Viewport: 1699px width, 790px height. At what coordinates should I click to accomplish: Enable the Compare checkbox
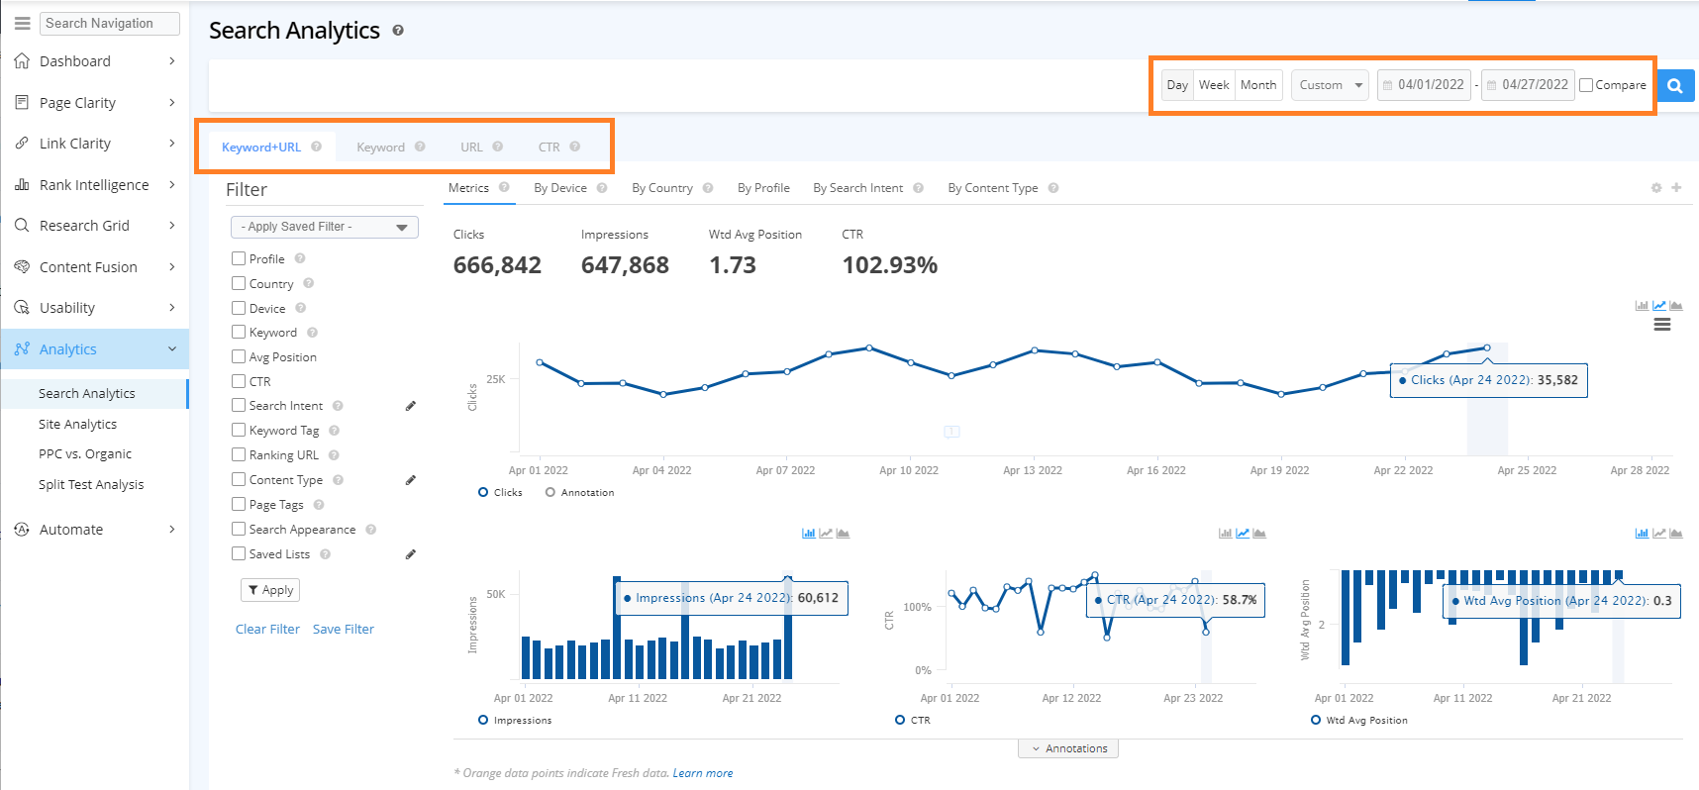coord(1586,85)
